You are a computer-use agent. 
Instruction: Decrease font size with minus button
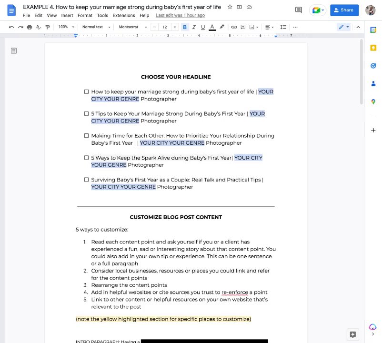pos(154,27)
